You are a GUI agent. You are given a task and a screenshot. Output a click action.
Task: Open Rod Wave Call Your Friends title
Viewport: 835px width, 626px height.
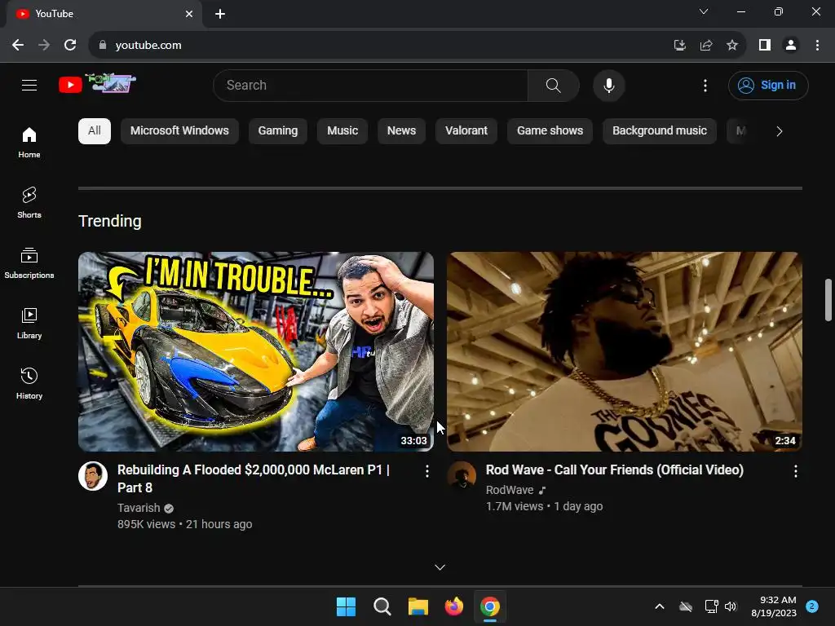(615, 470)
